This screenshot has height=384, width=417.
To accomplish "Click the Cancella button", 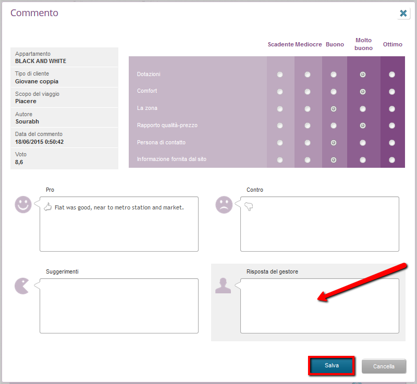I will click(x=384, y=366).
